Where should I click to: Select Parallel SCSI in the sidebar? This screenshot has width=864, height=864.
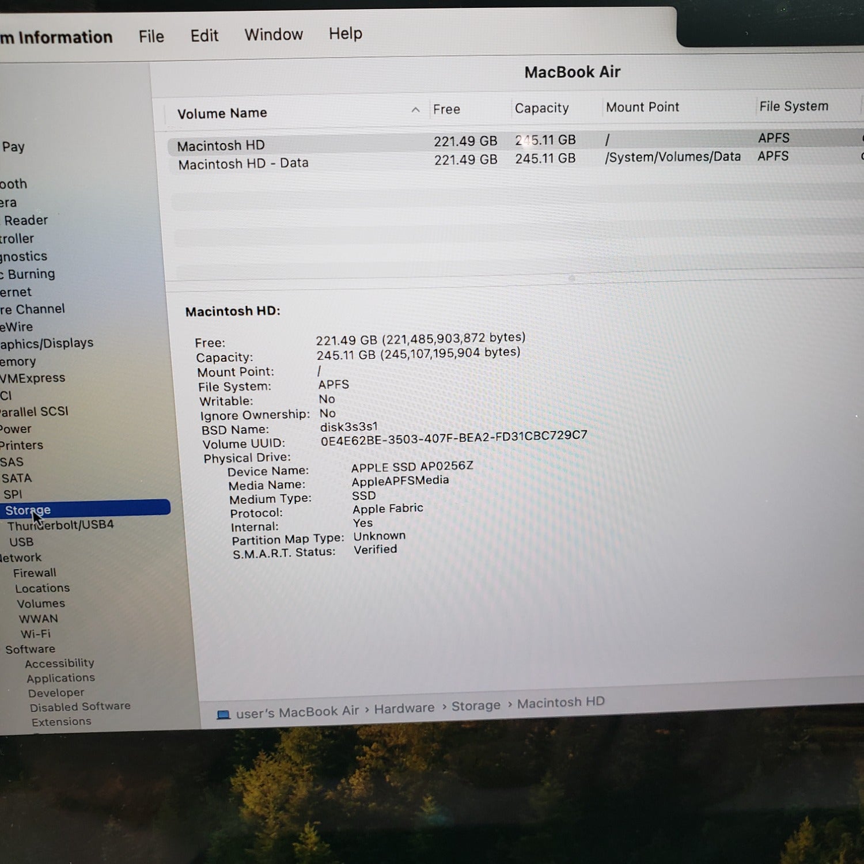click(34, 412)
